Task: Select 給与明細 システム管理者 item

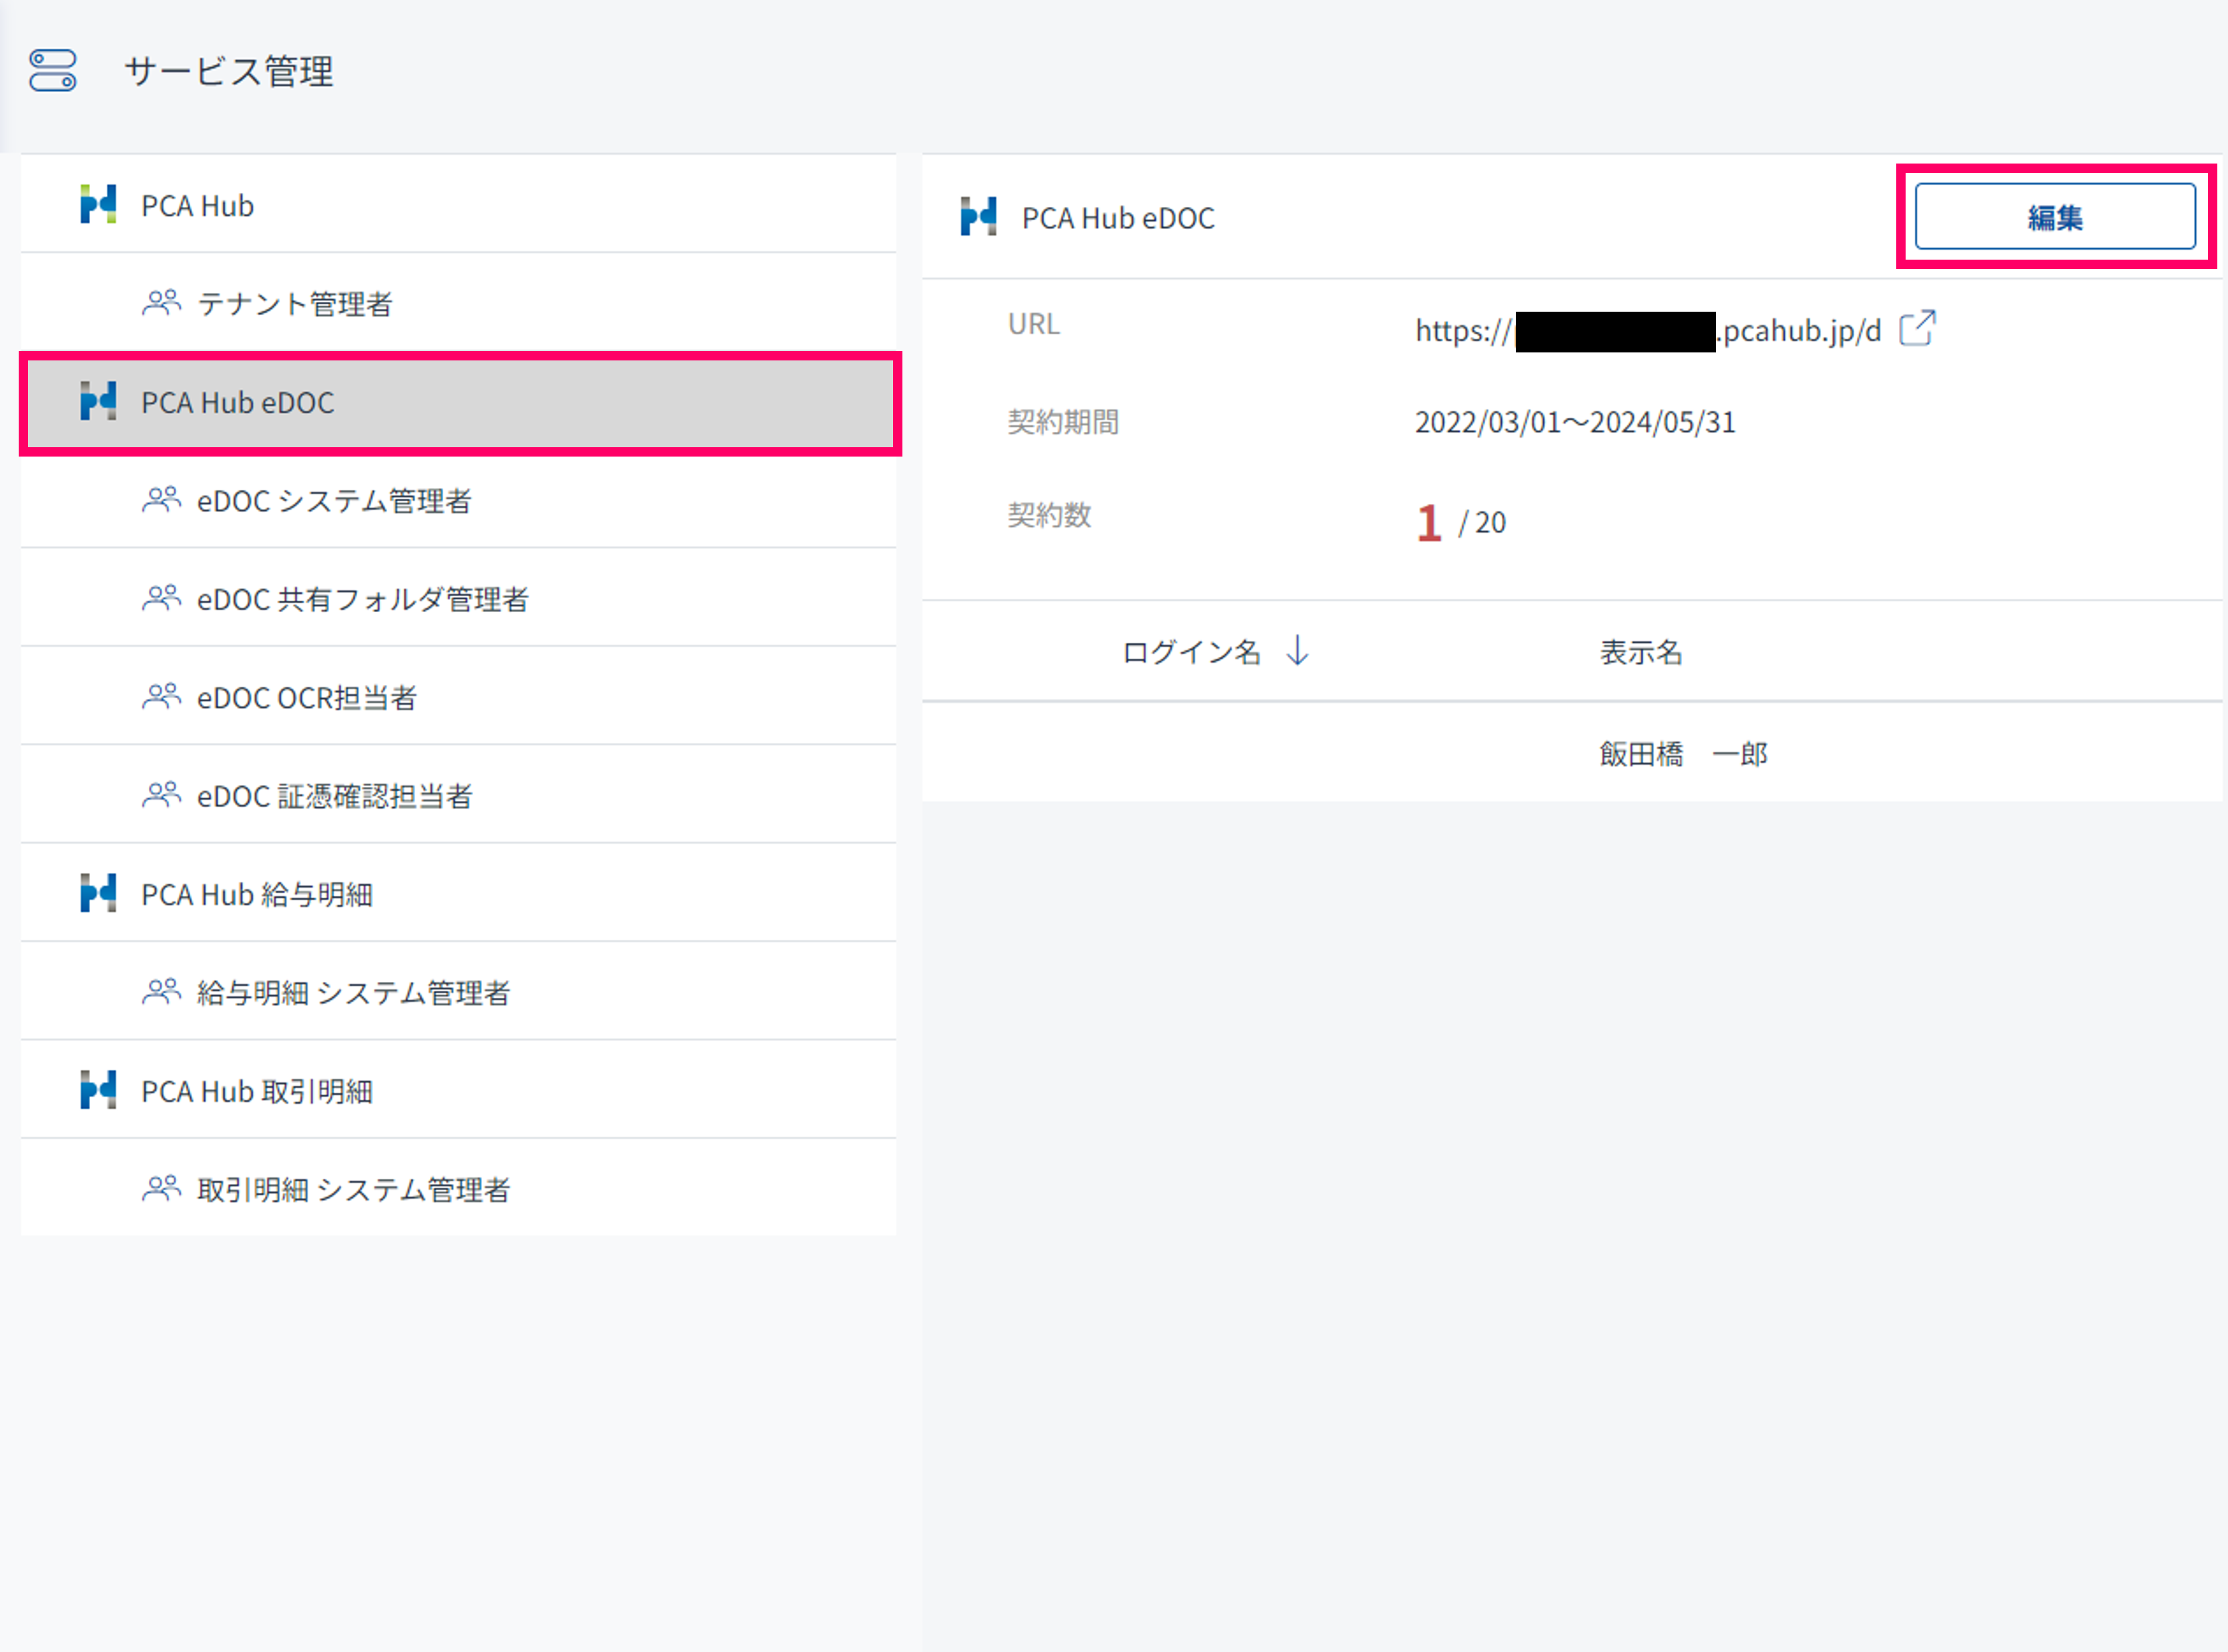Action: click(353, 993)
